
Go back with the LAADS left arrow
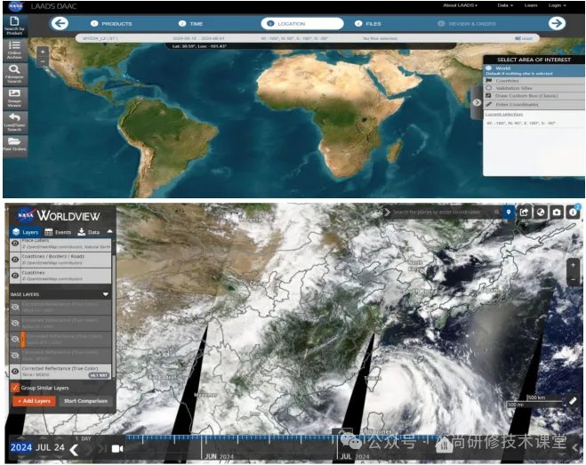click(60, 23)
